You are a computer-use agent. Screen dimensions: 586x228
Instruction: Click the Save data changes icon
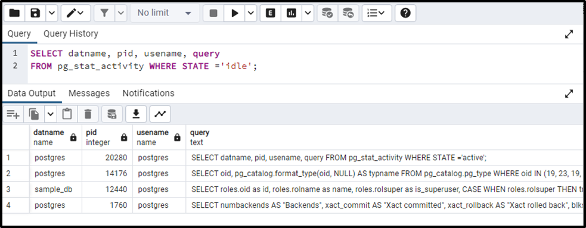[111, 114]
